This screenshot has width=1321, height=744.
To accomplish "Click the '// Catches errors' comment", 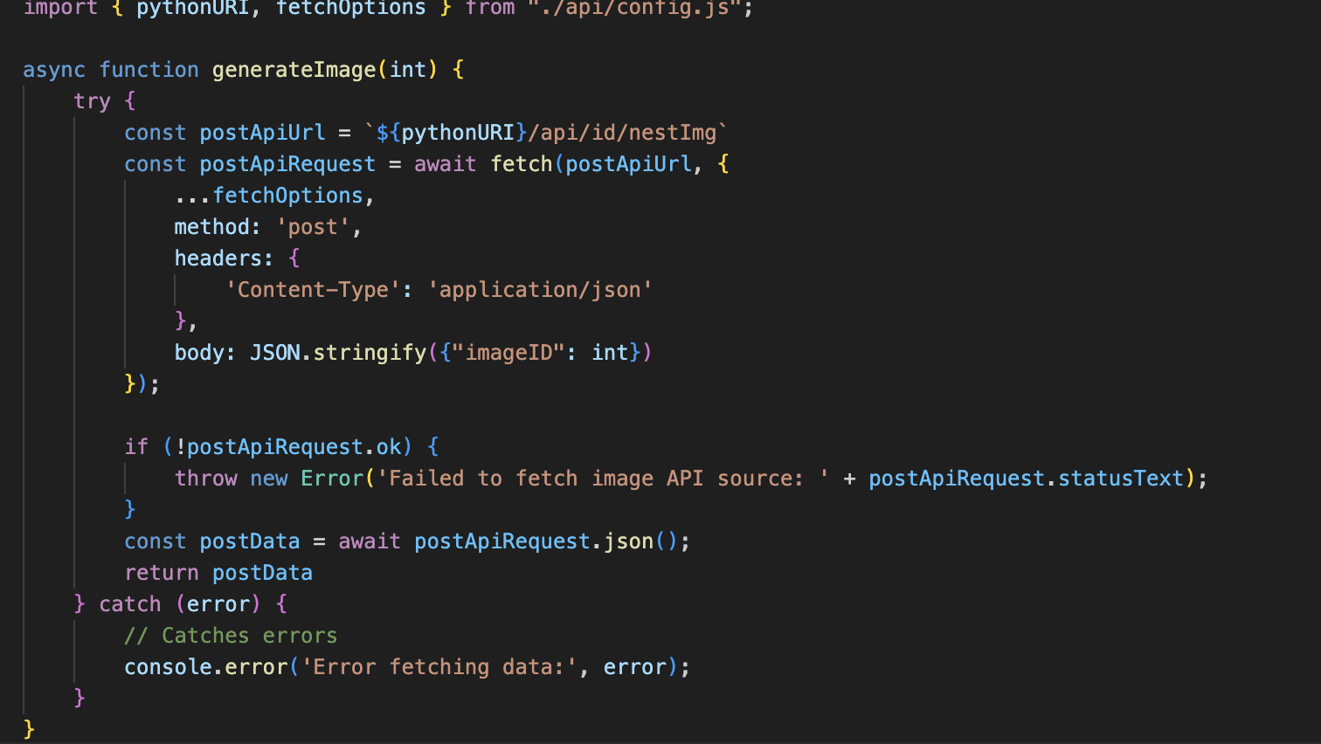I will 231,636.
